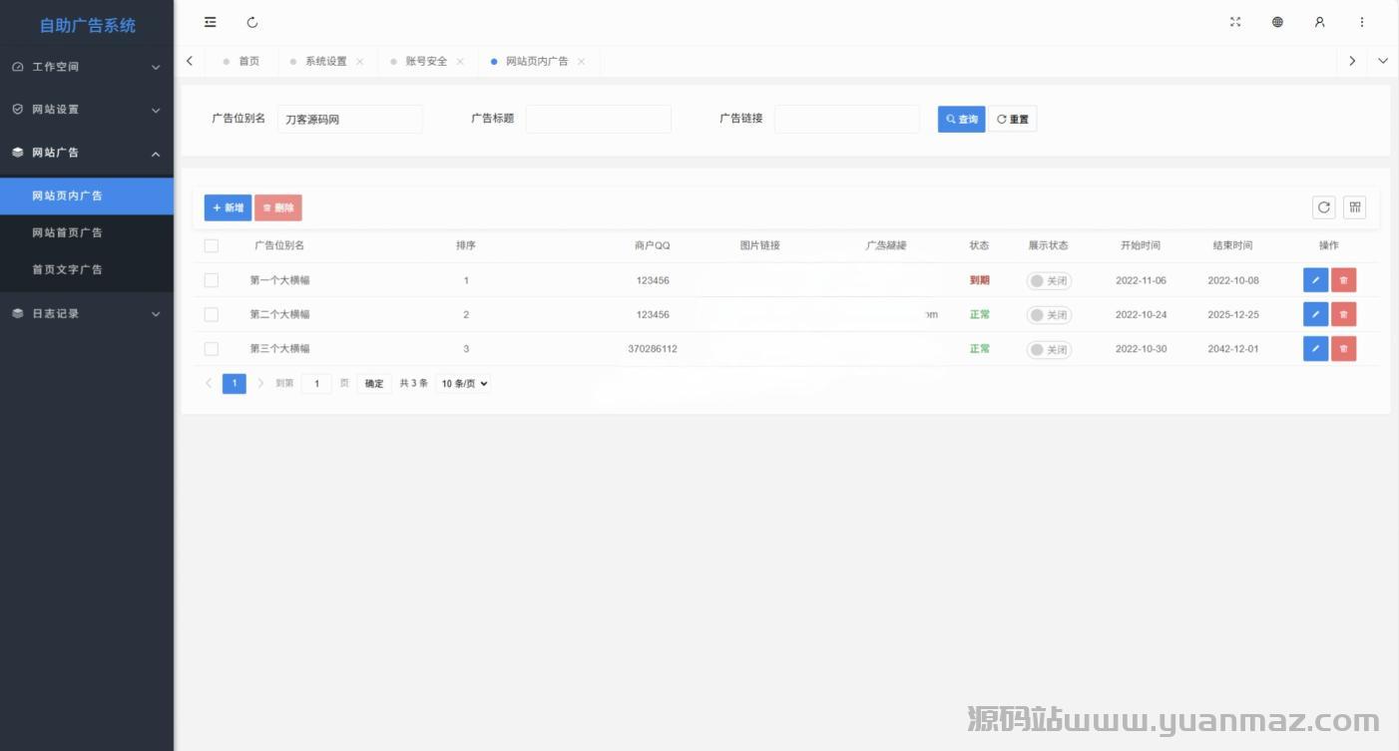Viewport: 1399px width, 751px height.
Task: Open the vertical three-dot more menu
Action: point(1362,22)
